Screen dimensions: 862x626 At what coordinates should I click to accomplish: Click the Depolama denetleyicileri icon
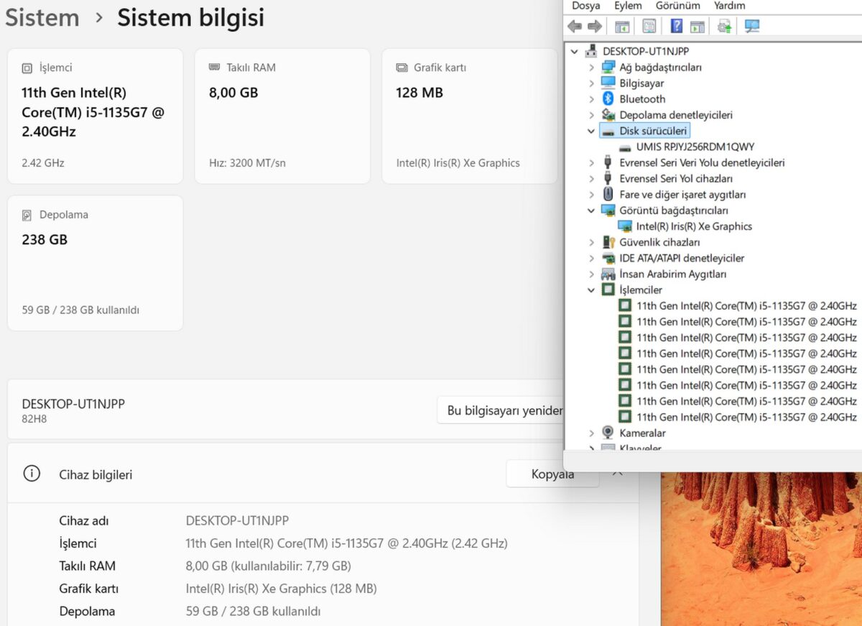(608, 114)
